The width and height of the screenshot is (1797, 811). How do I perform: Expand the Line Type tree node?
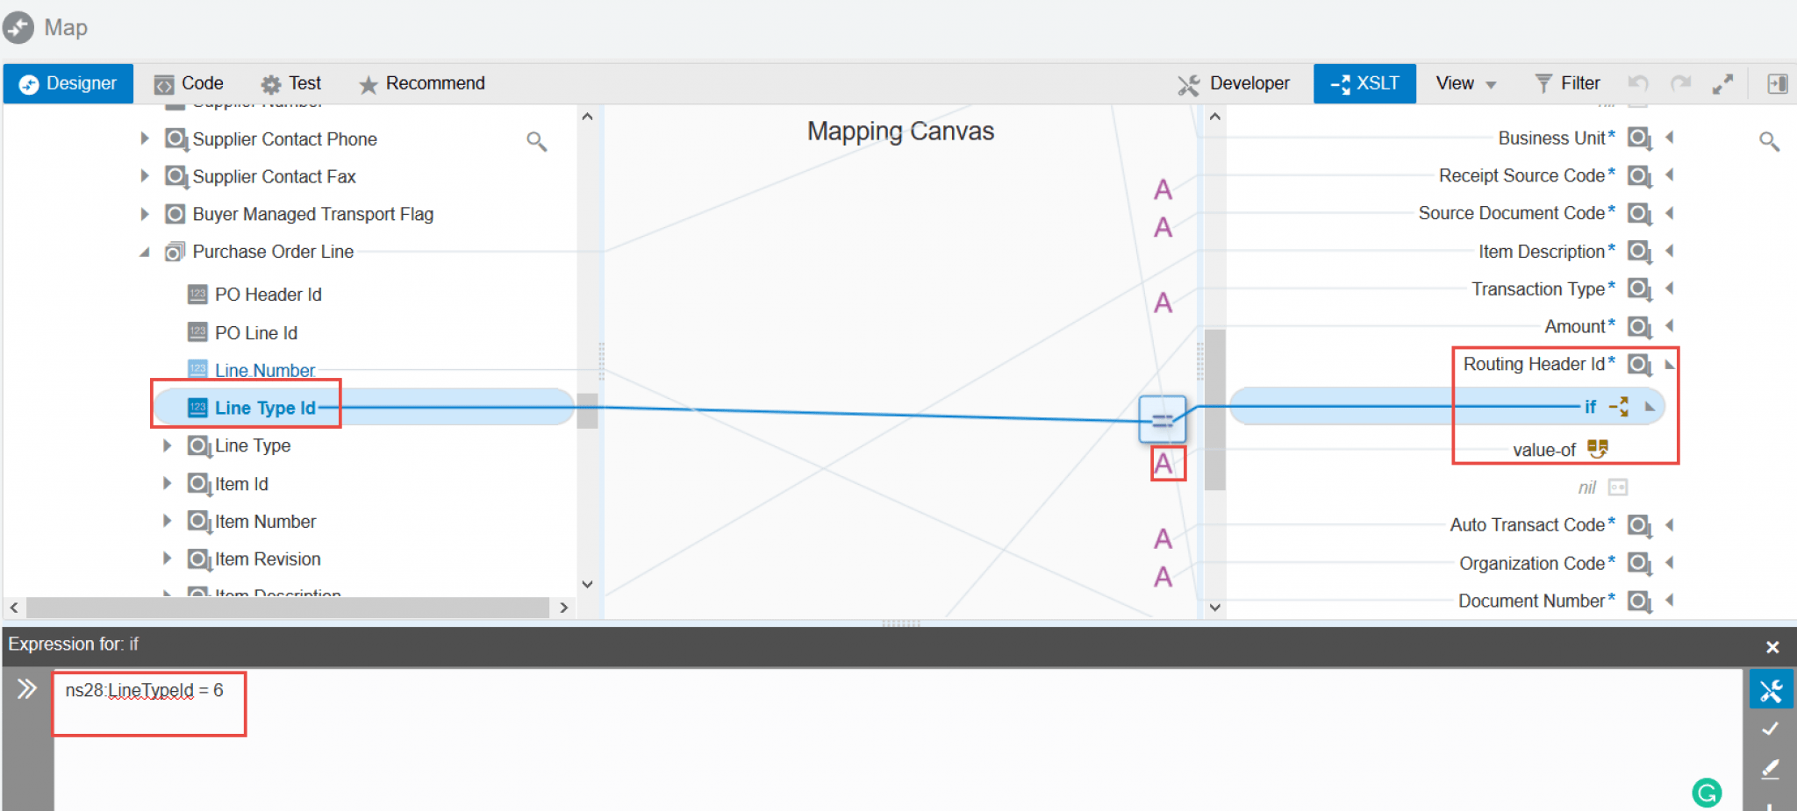pos(167,445)
